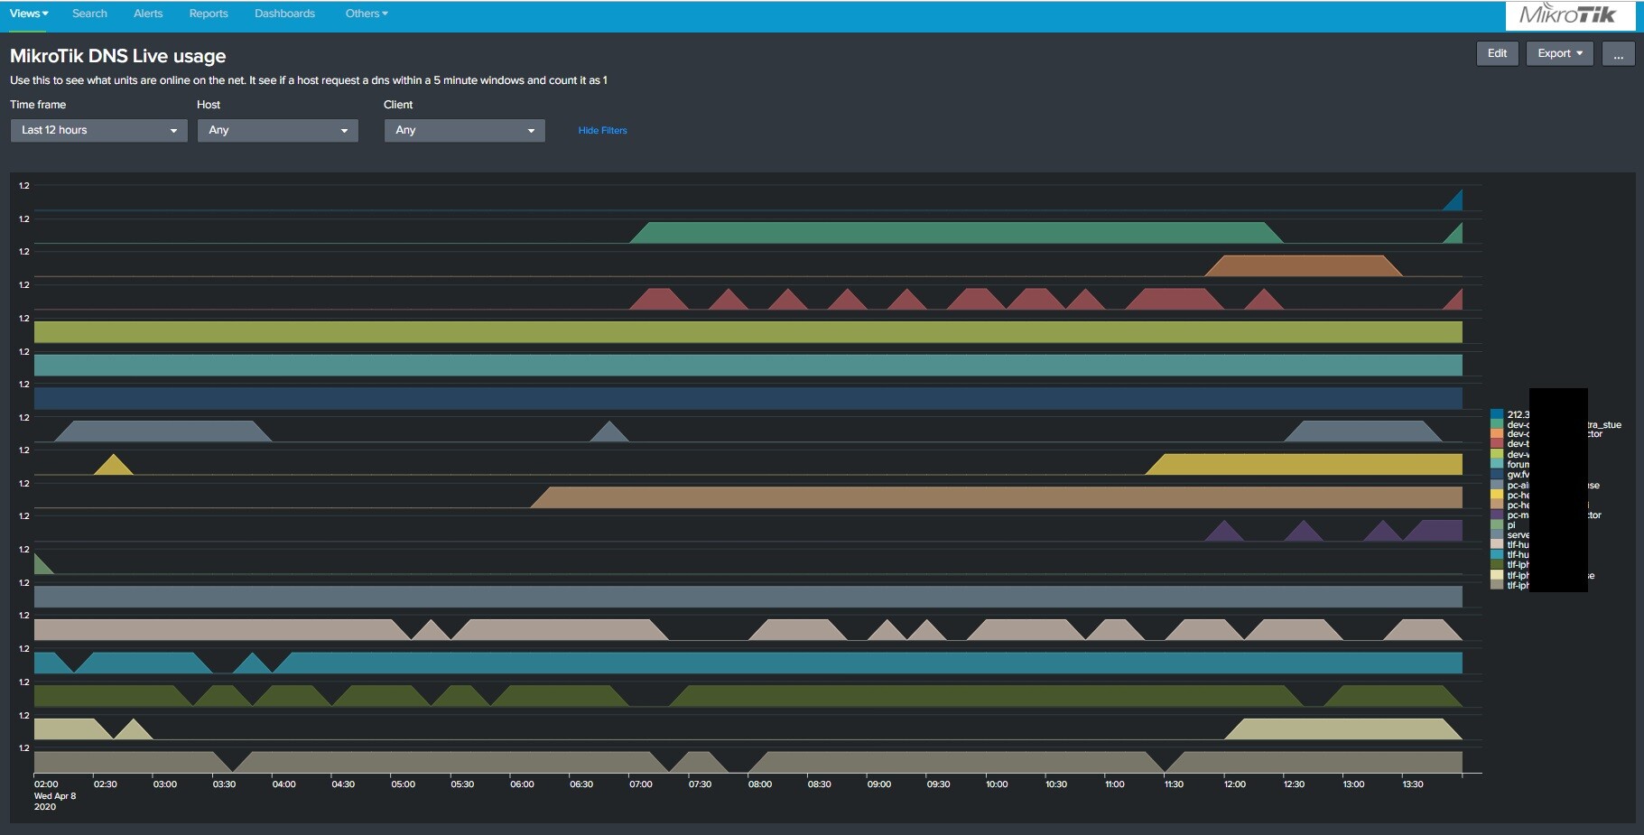
Task: Open the more options ellipsis button
Action: [x=1618, y=53]
